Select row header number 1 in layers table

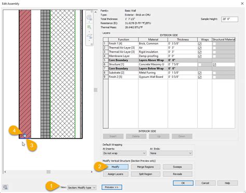coord(105,44)
